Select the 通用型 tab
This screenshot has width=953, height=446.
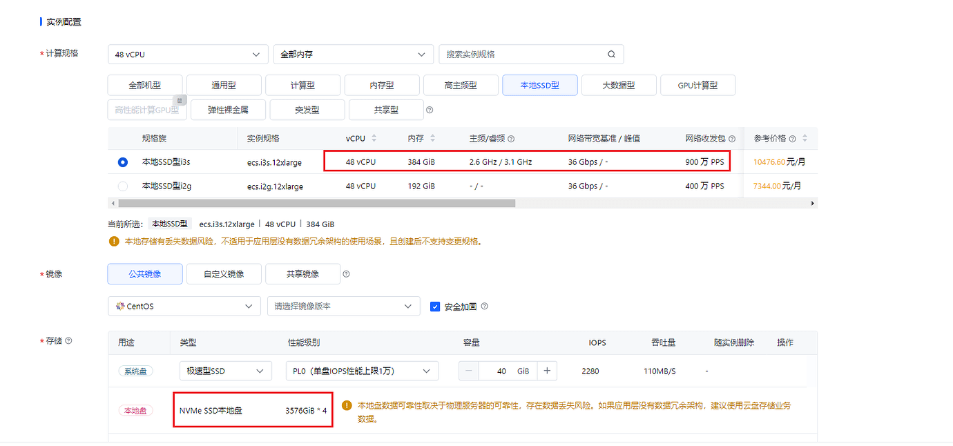[x=224, y=86]
